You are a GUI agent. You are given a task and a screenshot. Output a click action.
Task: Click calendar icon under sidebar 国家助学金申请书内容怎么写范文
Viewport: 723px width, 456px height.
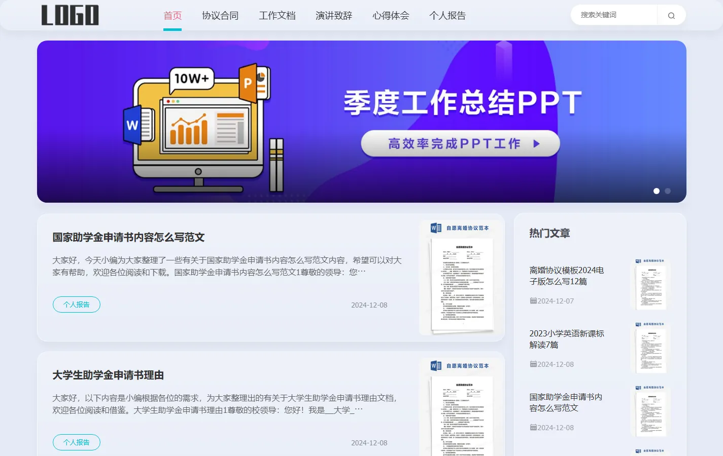click(533, 428)
